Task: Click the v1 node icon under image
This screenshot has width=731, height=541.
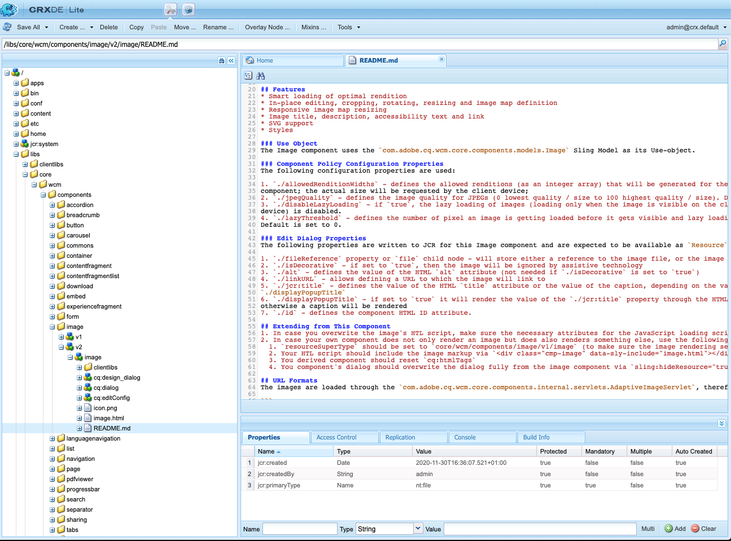Action: coord(69,337)
